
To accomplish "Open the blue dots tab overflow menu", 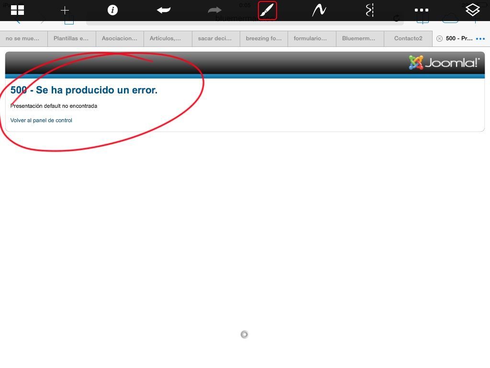I will (480, 39).
